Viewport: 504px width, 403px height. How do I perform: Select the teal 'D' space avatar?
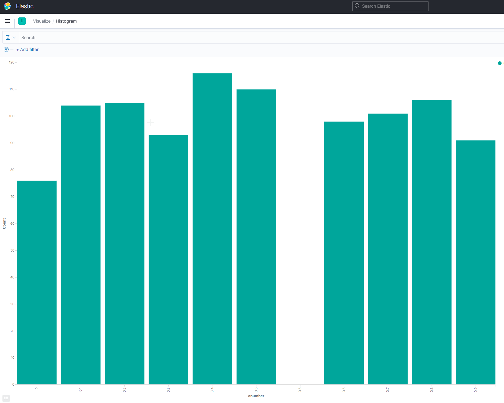22,21
